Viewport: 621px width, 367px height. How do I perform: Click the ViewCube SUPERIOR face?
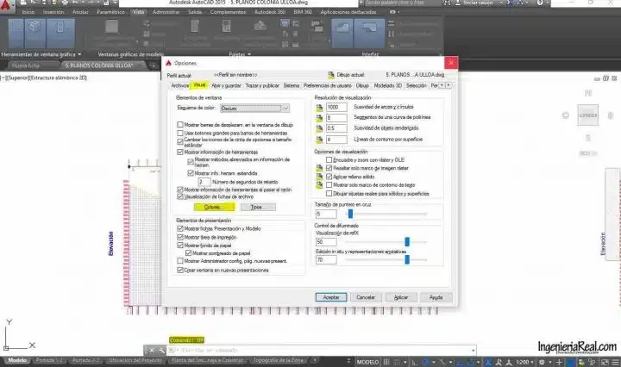click(x=587, y=115)
